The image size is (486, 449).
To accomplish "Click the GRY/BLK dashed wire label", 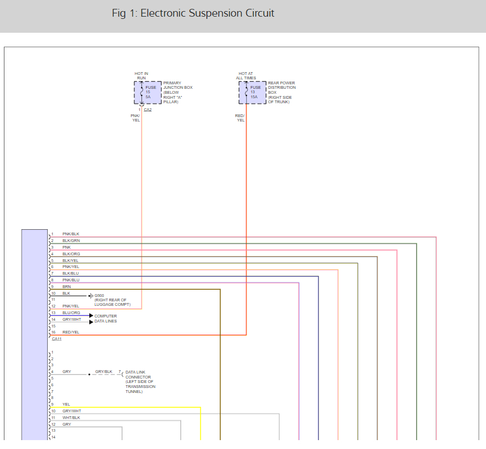I will pyautogui.click(x=104, y=371).
